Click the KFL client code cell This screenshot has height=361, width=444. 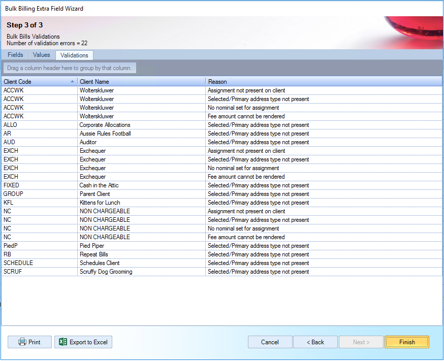click(39, 203)
